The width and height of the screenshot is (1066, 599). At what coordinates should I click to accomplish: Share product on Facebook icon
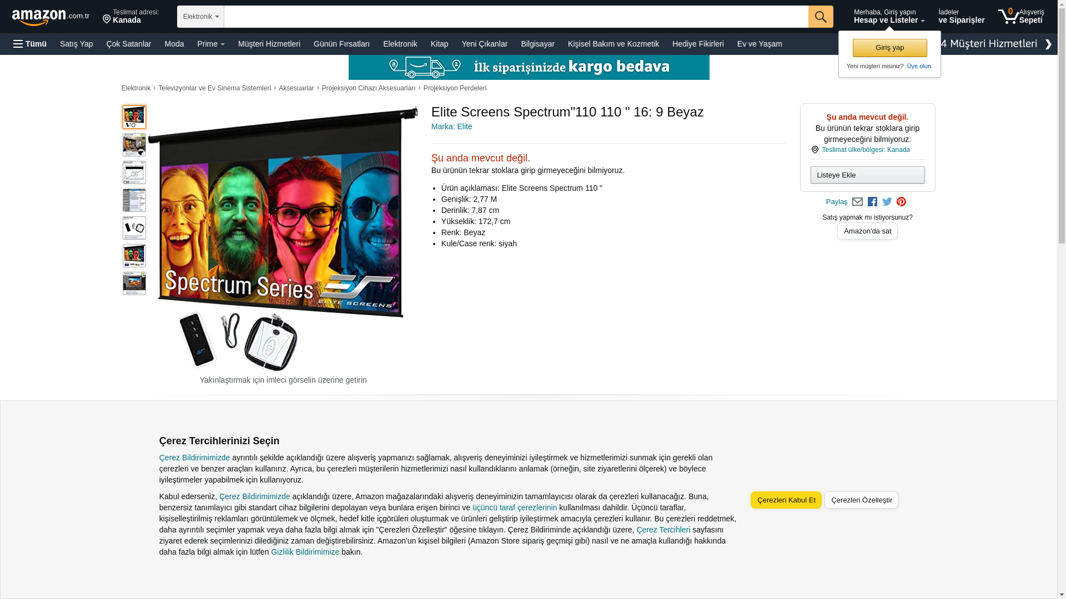(x=872, y=202)
